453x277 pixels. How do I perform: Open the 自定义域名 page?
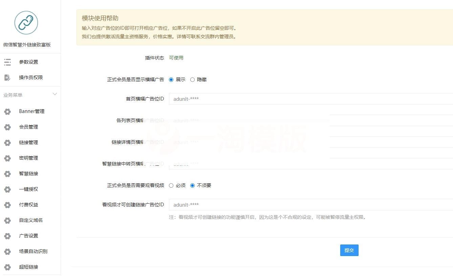pos(30,220)
